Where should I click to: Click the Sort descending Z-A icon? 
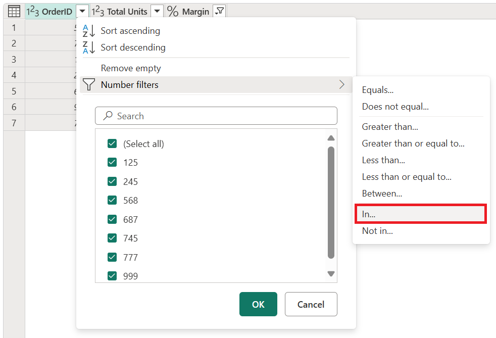[x=88, y=47]
